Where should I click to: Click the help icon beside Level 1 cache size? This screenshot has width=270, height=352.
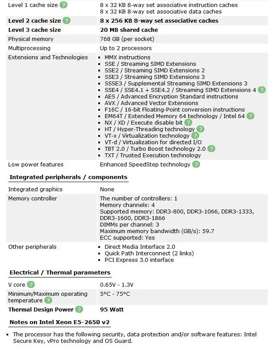63,5
